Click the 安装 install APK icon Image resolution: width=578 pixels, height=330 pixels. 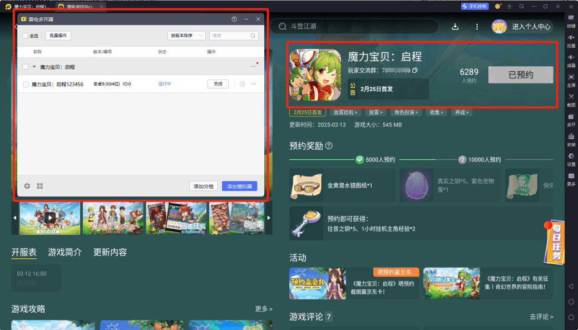click(571, 139)
